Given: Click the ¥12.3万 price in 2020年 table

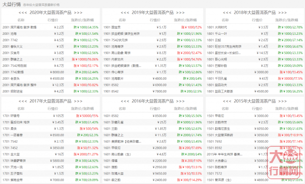Looking at the screenshot, I should click(58, 85).
